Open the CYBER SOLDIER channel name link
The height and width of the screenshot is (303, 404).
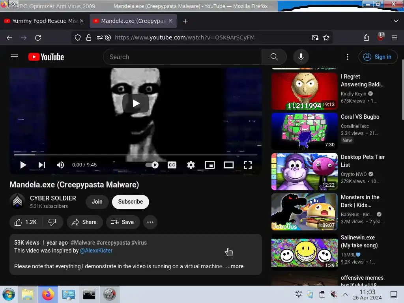(53, 198)
